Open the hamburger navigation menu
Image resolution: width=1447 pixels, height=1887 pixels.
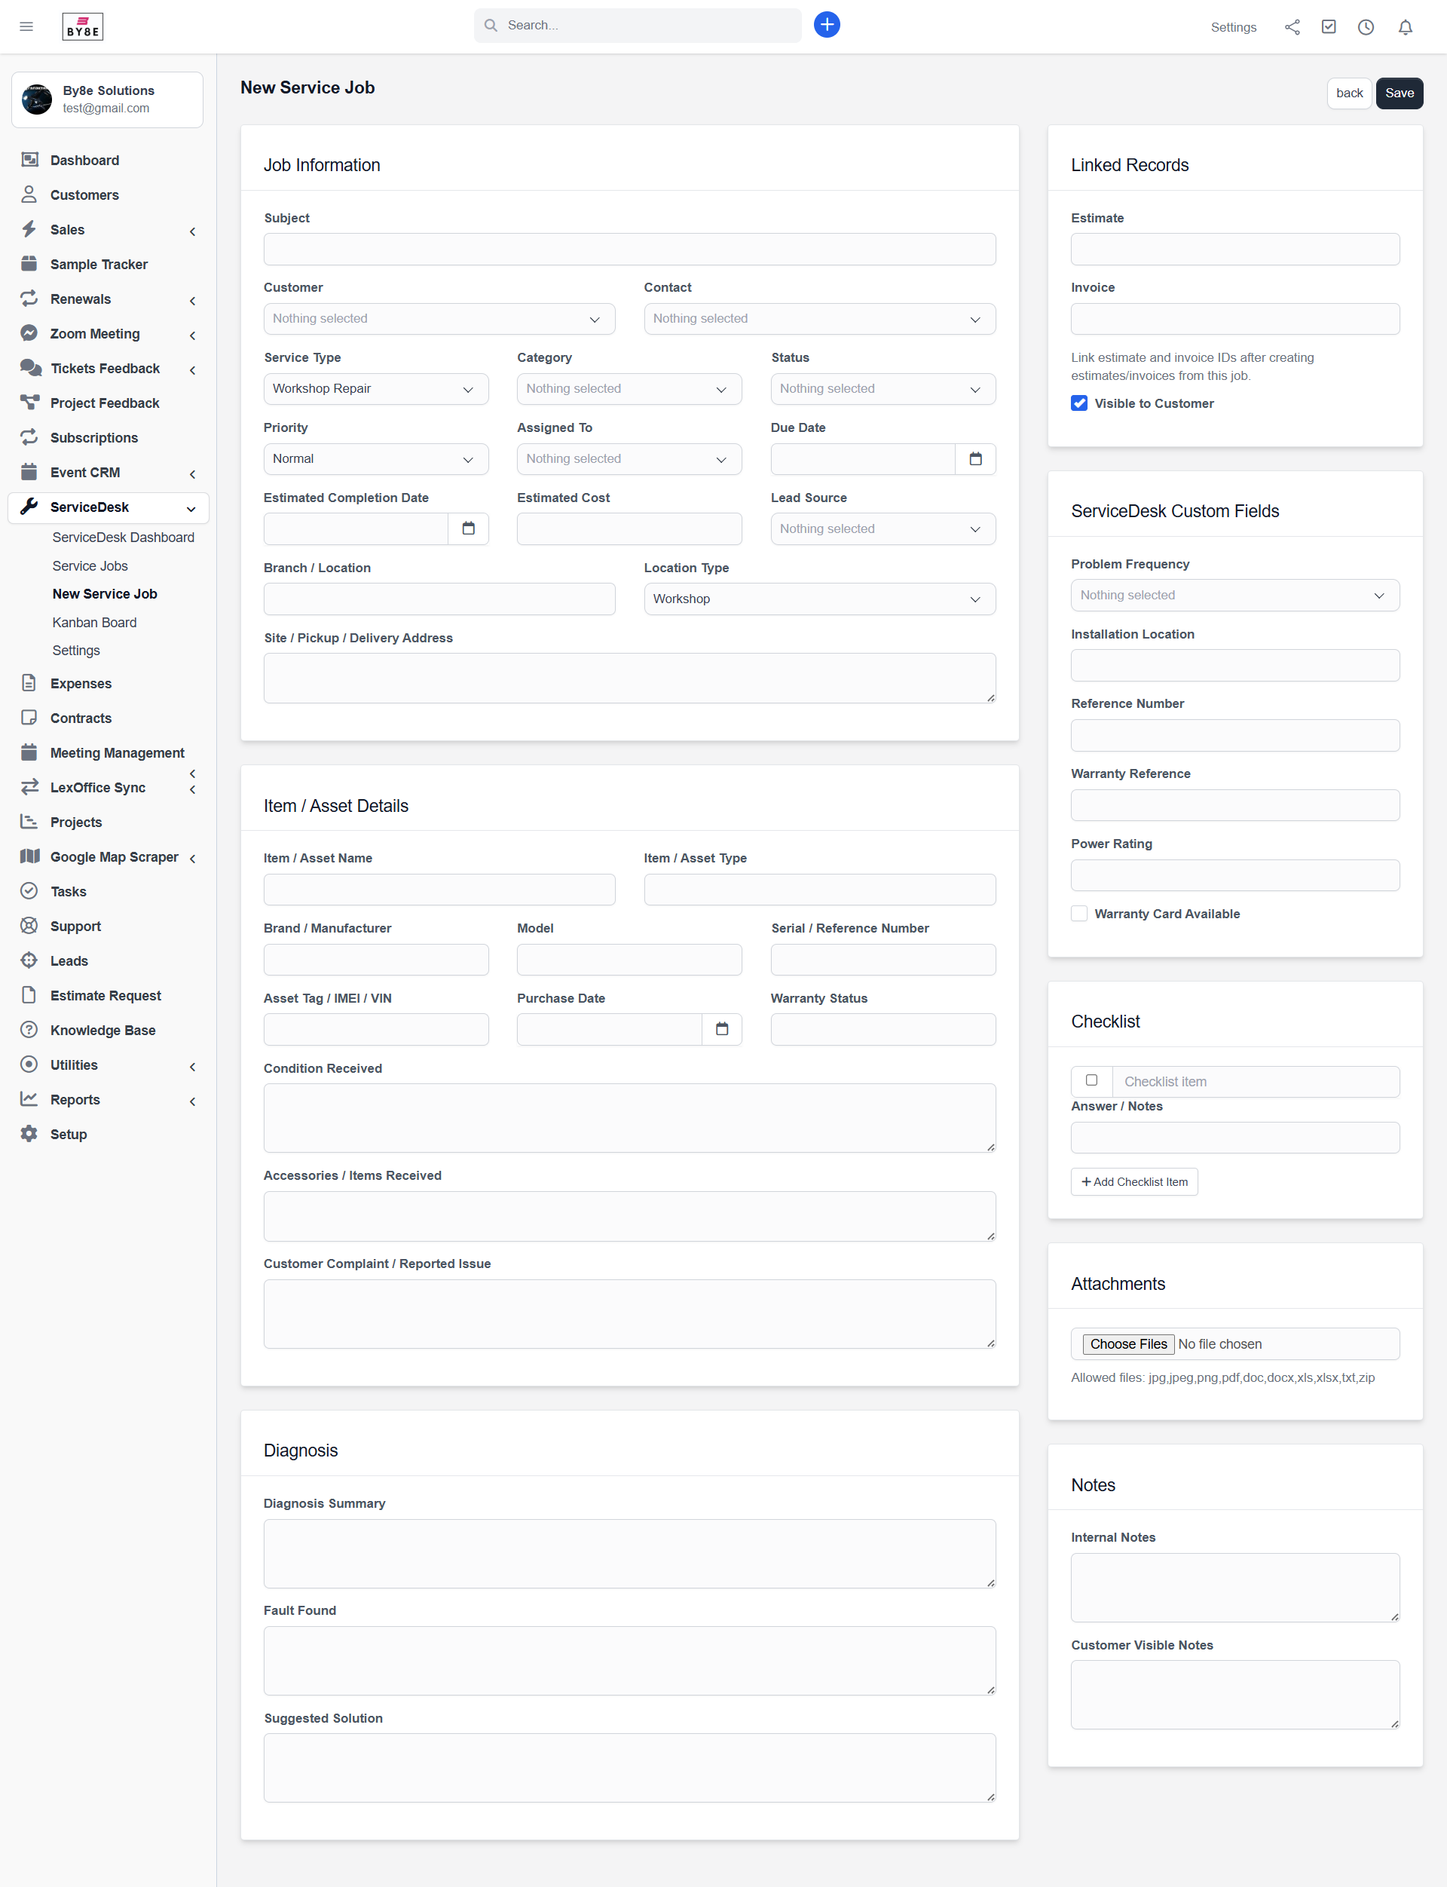click(x=26, y=26)
